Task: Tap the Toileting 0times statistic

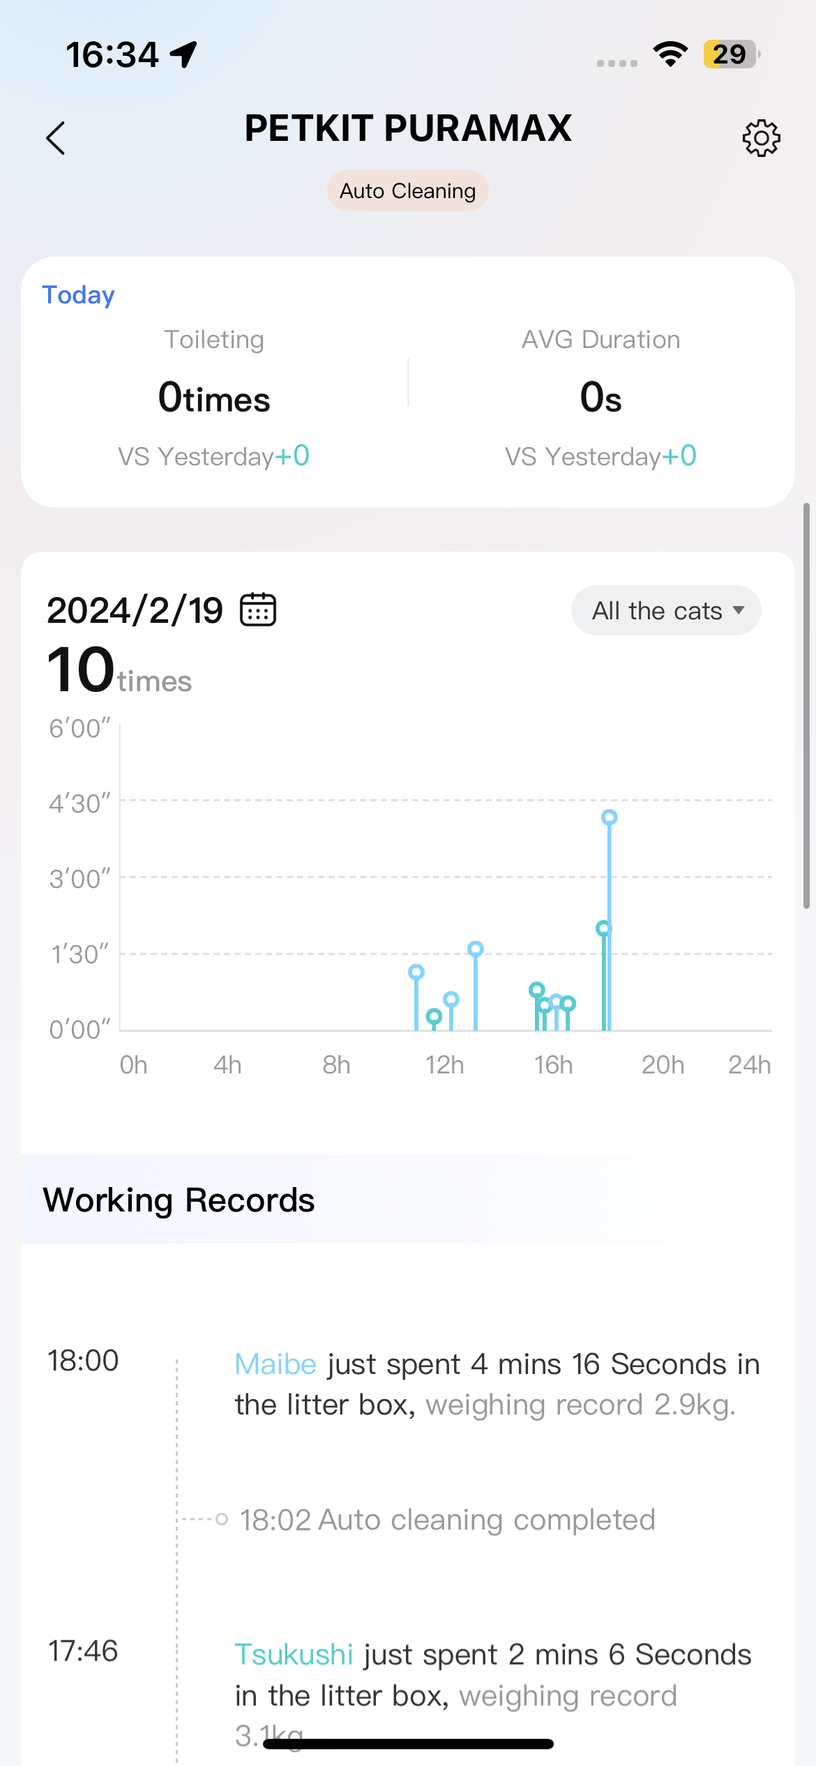Action: [x=214, y=397]
